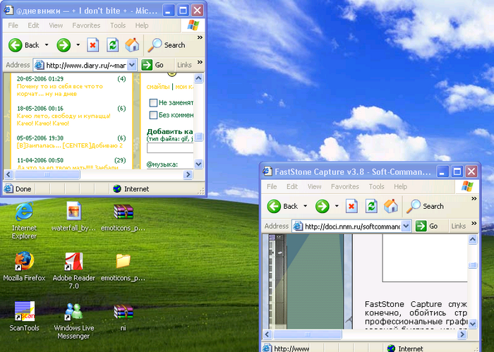Click horizontal scrollbar thumb in diary window
The width and height of the screenshot is (494, 352).
click(x=47, y=174)
